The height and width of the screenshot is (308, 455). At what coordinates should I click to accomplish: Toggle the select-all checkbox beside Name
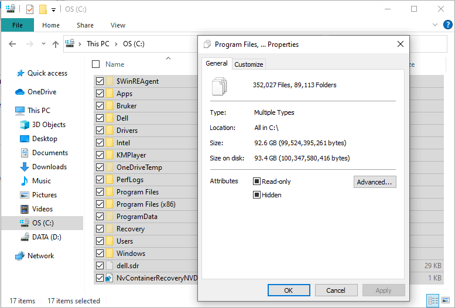tap(96, 64)
